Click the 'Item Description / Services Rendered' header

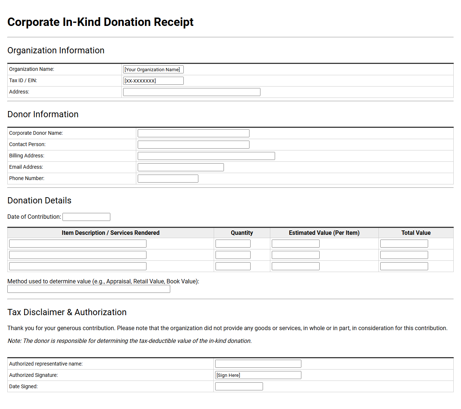(111, 233)
